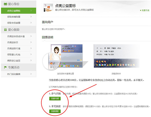Click chevron beside 月捐送财付值

[31, 48]
